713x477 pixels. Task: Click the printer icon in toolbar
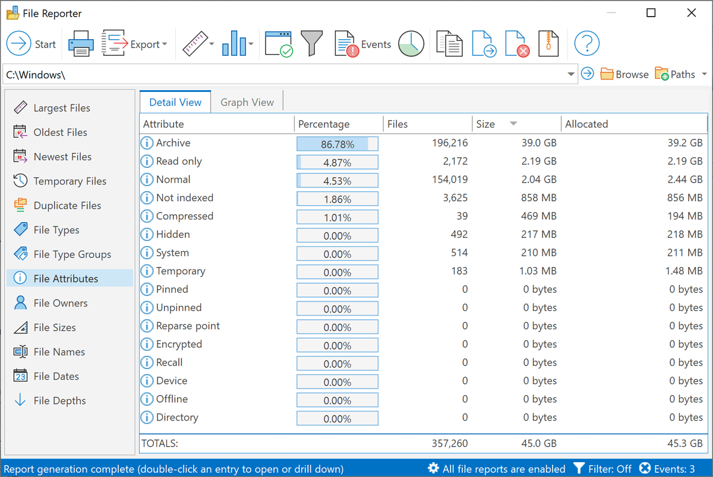80,44
